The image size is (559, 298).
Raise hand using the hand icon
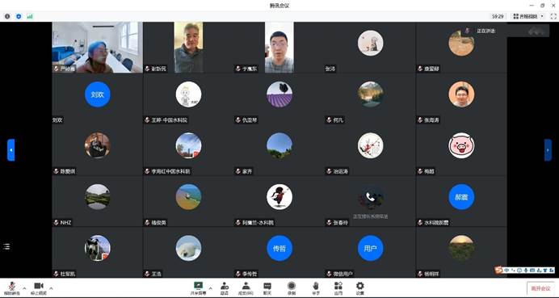tap(316, 288)
